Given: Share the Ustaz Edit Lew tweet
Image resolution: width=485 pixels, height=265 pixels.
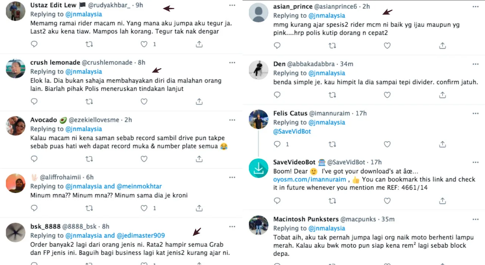Looking at the screenshot, I should click(199, 44).
